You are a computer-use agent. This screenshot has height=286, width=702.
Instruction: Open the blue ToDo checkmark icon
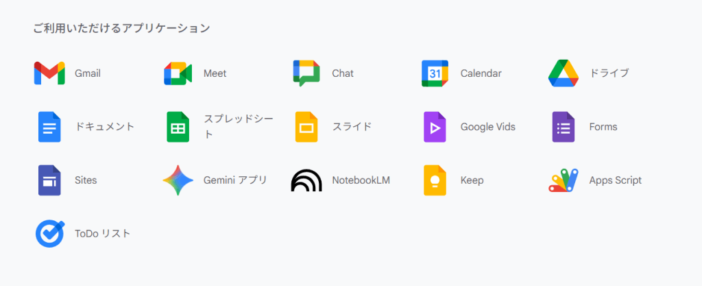click(x=49, y=234)
